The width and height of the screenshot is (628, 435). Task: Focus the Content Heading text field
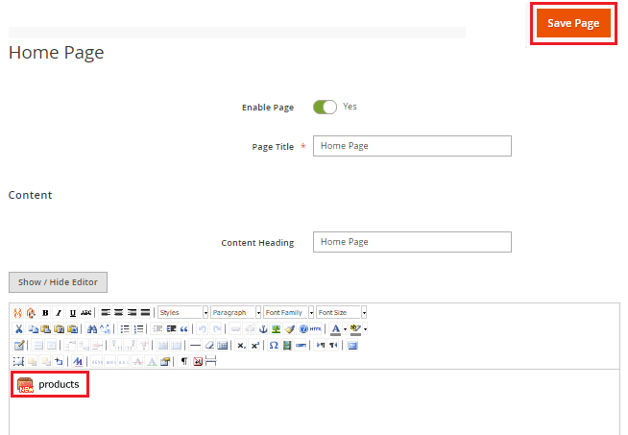pyautogui.click(x=412, y=242)
